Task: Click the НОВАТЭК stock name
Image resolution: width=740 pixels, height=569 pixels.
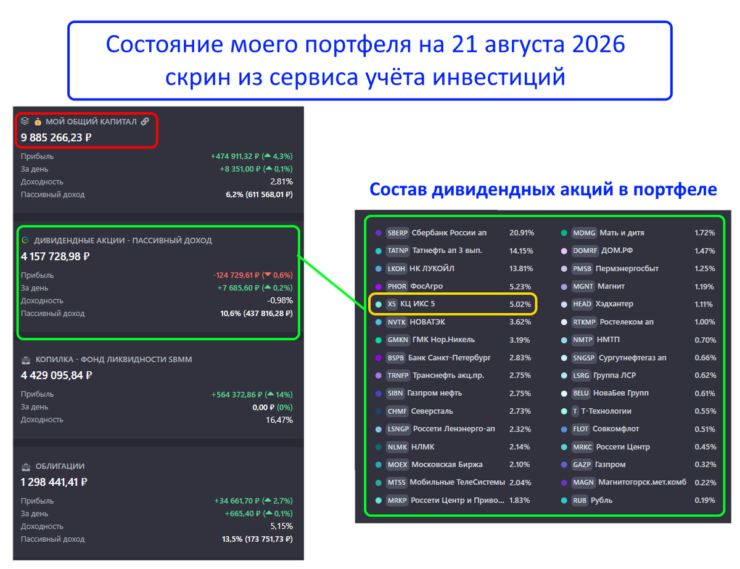Action: tap(428, 322)
